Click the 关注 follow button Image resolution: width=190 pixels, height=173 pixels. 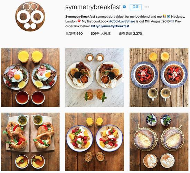[x=135, y=7]
